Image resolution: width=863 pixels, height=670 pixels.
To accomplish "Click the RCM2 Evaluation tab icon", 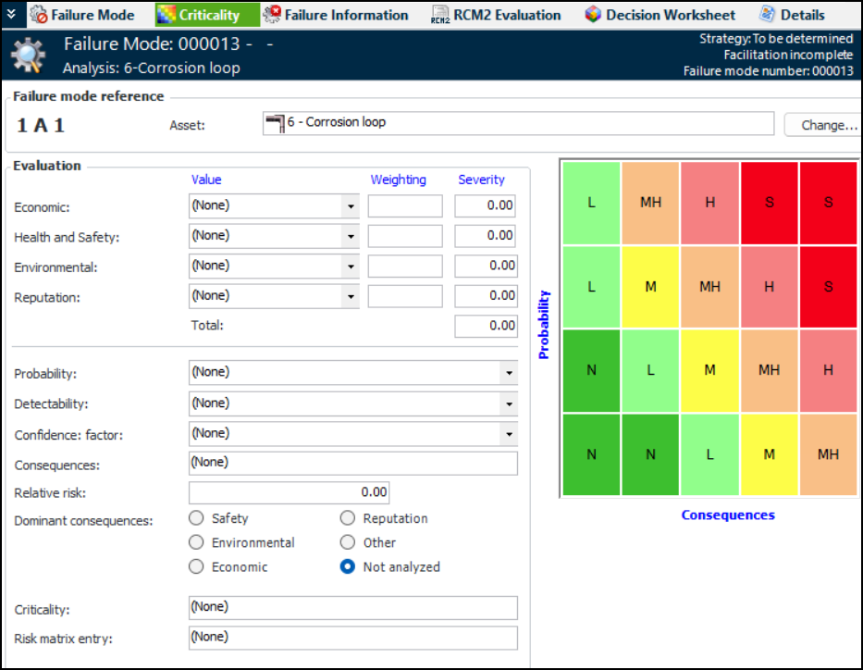I will 439,15.
